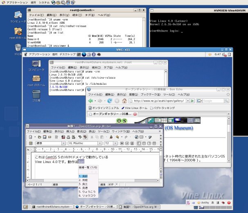Click the Google search field in Bon Echo
Screen dimensions: 248x213
click(x=213, y=101)
